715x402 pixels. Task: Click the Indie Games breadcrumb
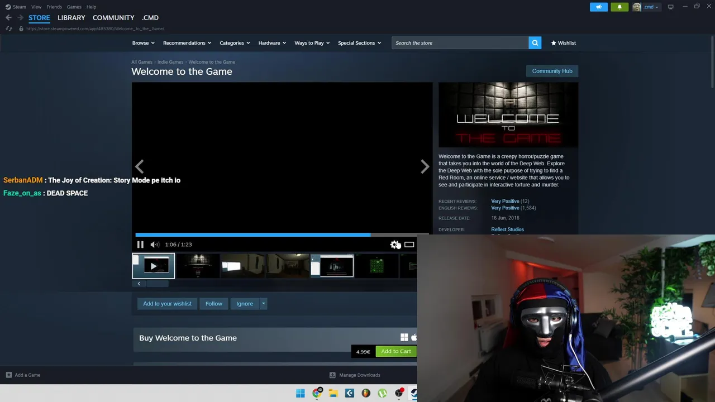170,62
